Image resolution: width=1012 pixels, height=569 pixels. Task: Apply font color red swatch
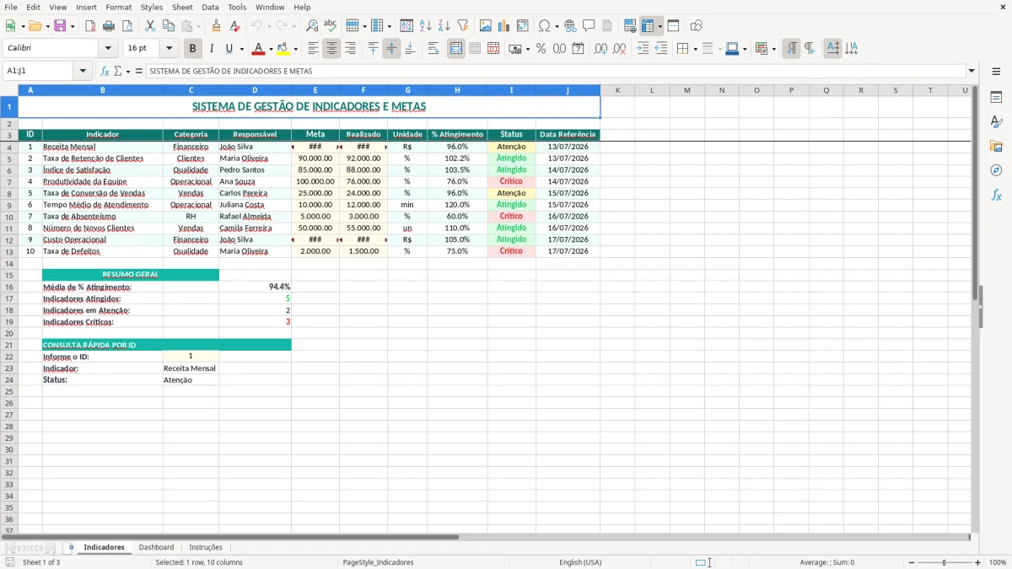[x=259, y=49]
